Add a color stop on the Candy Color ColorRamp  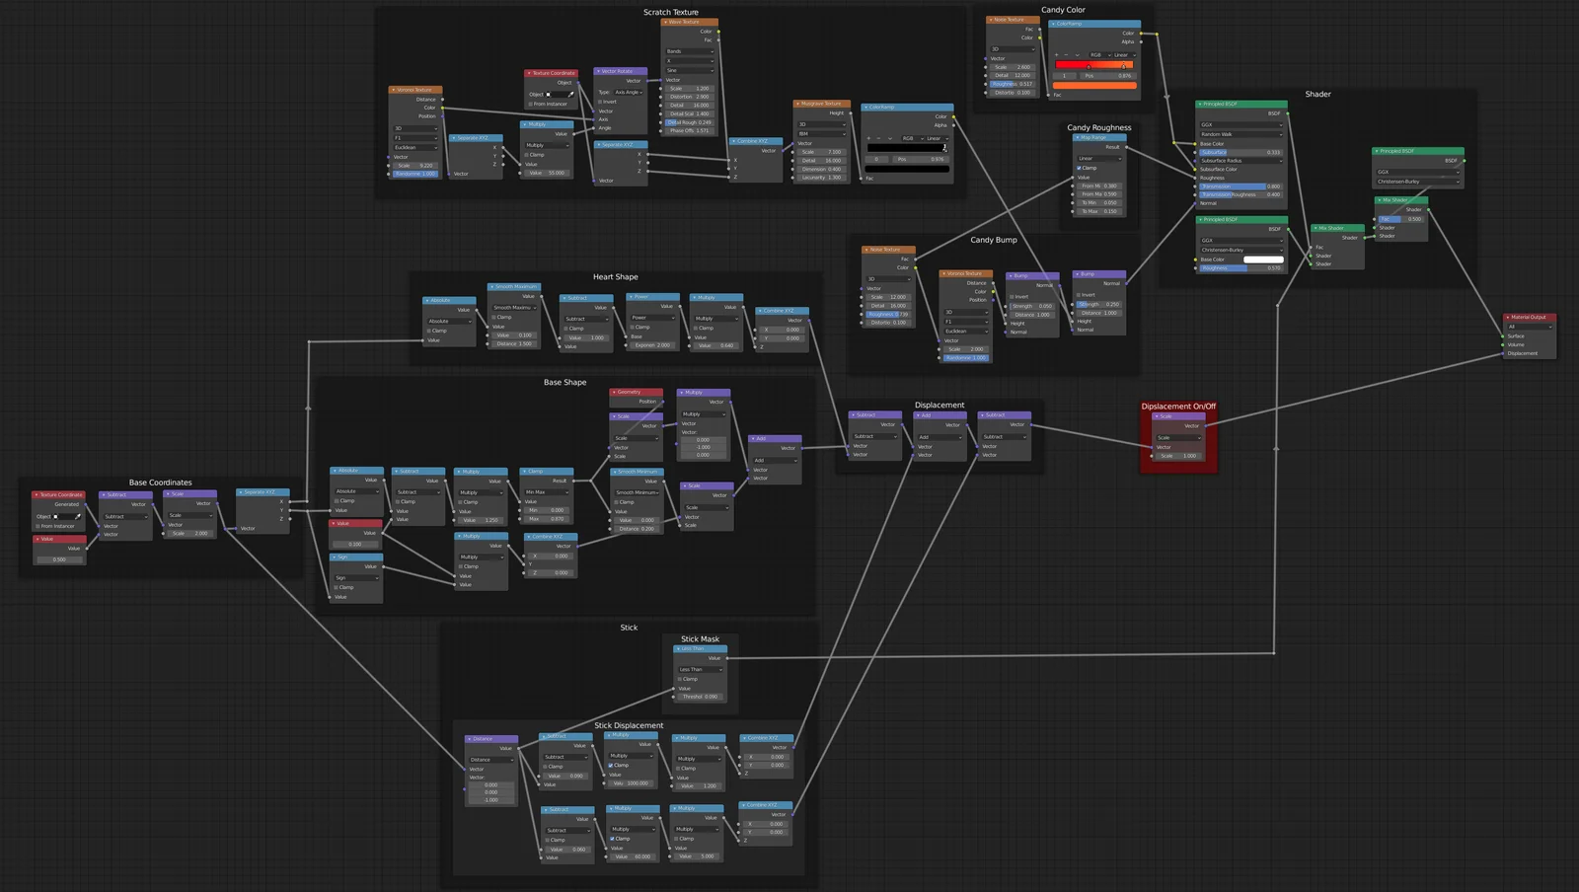[x=1057, y=55]
